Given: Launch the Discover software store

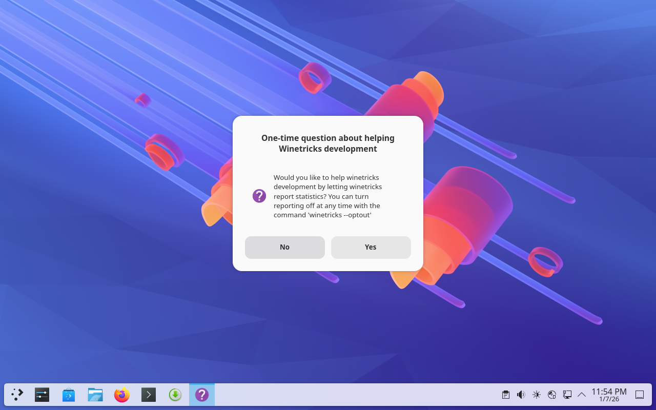Looking at the screenshot, I should (69, 395).
